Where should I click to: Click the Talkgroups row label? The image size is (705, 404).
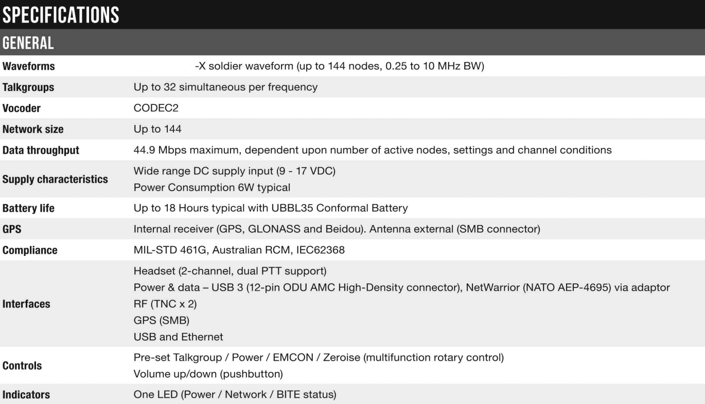click(x=28, y=87)
